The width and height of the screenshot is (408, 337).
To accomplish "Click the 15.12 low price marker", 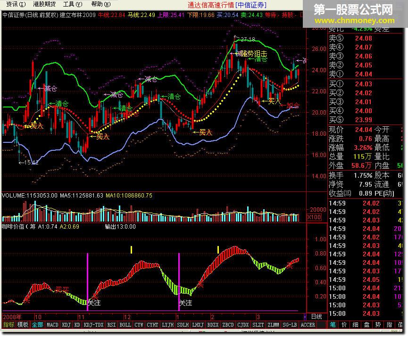I will (x=31, y=163).
